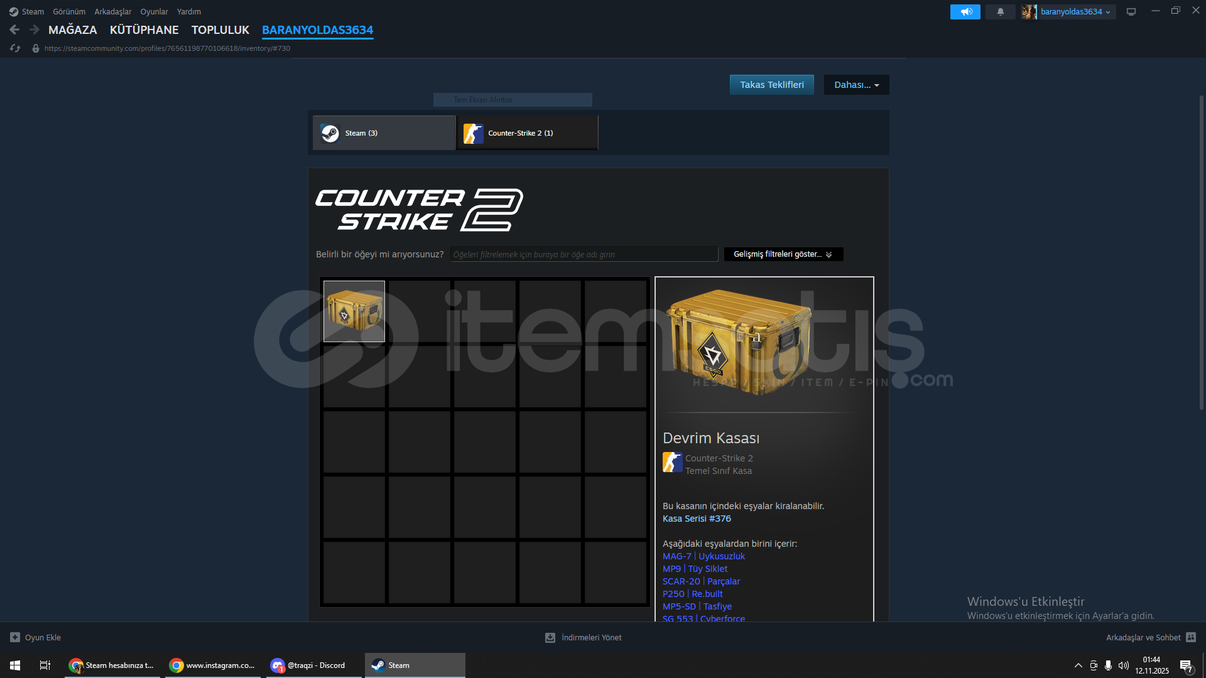Click the back navigation arrow
This screenshot has height=678, width=1206.
15,30
